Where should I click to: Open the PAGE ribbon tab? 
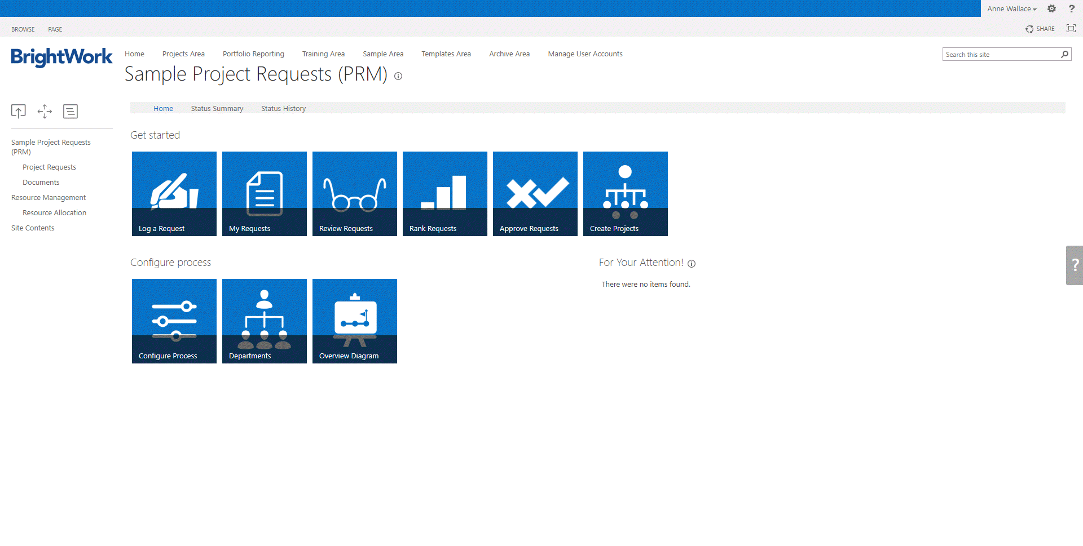click(x=55, y=29)
